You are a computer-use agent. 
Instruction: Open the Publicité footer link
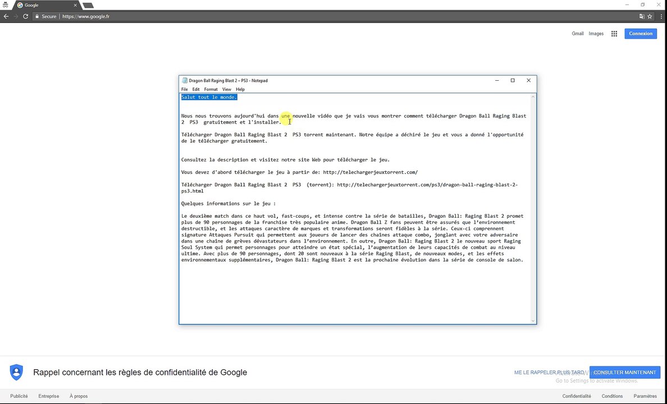(x=19, y=396)
